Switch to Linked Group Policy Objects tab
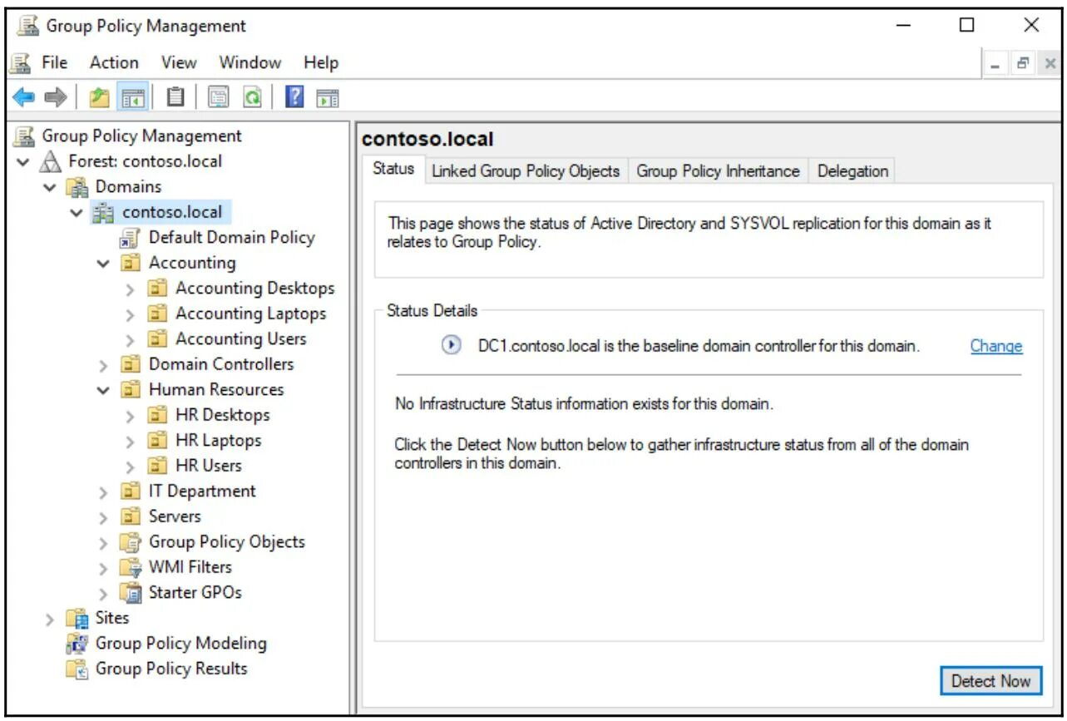The height and width of the screenshot is (721, 1067). (x=526, y=171)
